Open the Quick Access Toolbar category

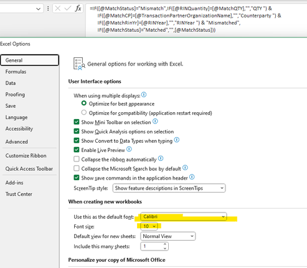pos(29,169)
